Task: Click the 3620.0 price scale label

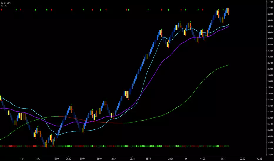Action: tap(270, 57)
